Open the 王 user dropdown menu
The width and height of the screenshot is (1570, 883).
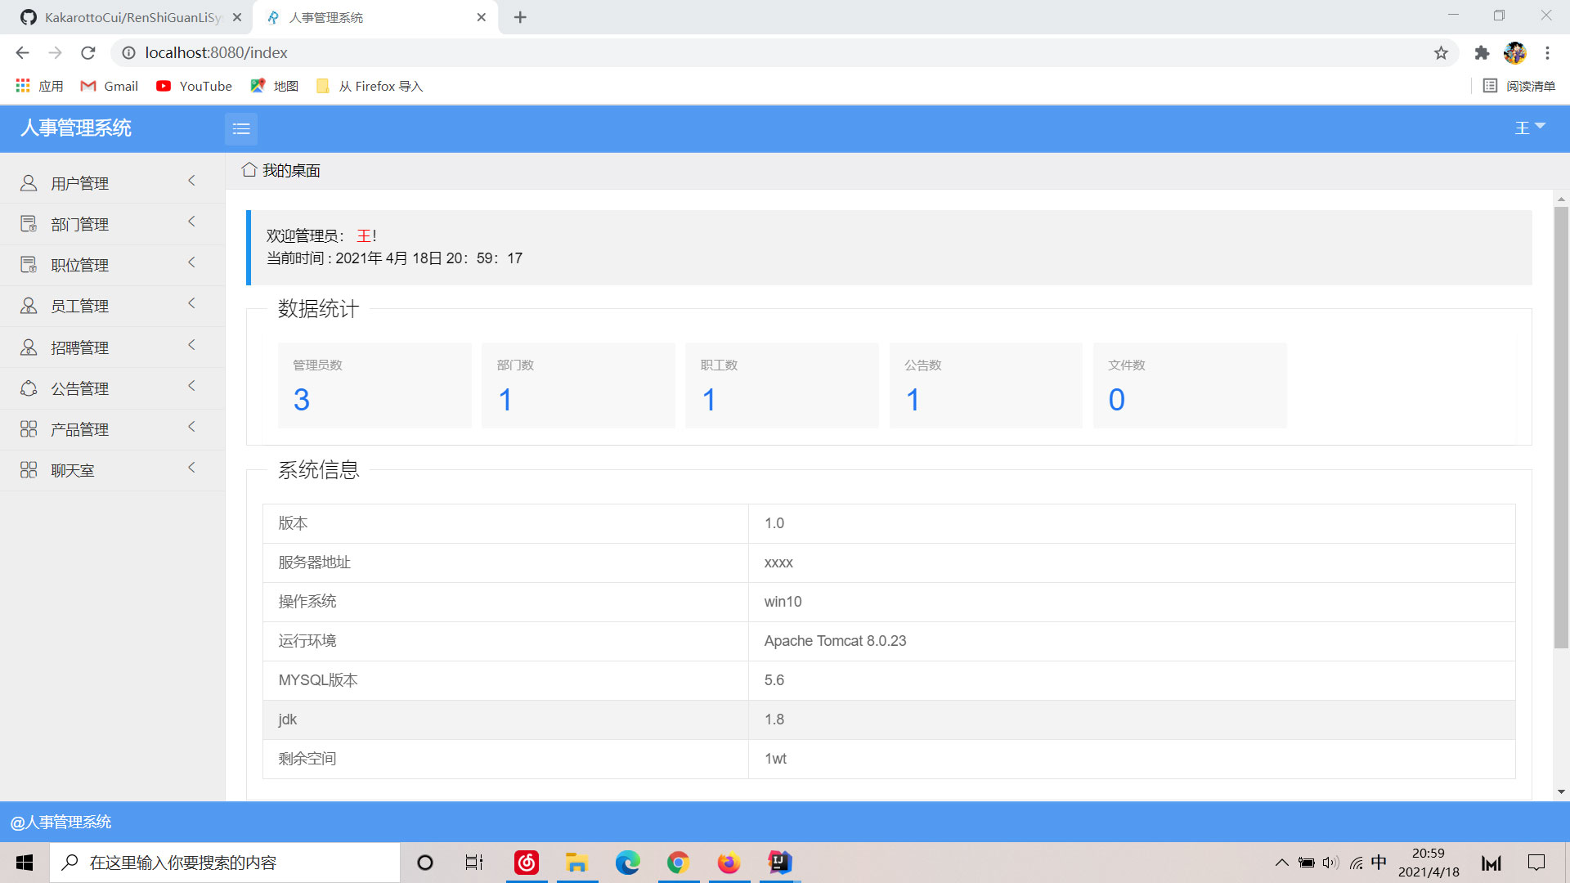click(x=1529, y=128)
